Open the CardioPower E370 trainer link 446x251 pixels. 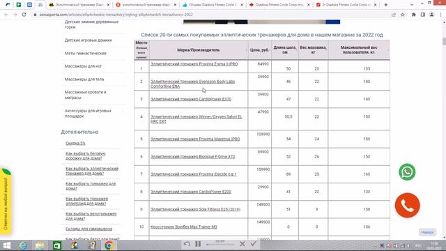pyautogui.click(x=191, y=99)
